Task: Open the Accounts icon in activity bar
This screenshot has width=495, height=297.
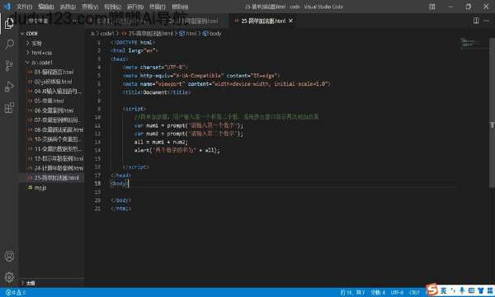Action: click(x=9, y=256)
